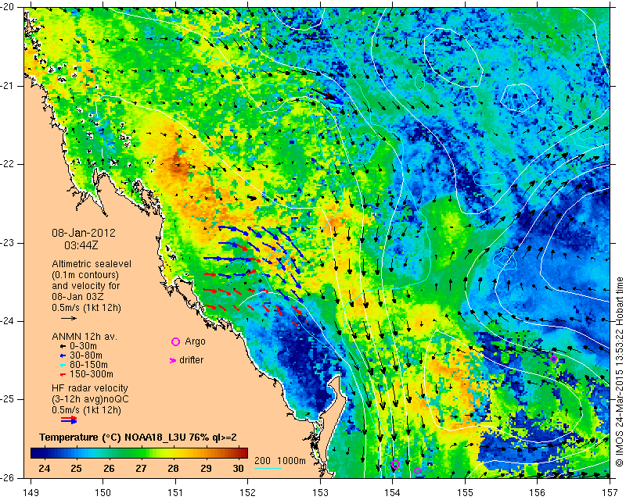Screen dimensions: 626x500
Task: Click the 'drifter' legend label
Action: [x=191, y=360]
